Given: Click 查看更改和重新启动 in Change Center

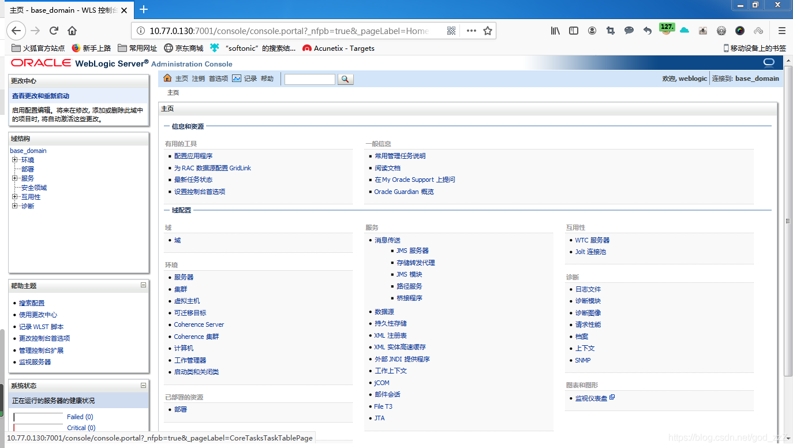Looking at the screenshot, I should (40, 96).
